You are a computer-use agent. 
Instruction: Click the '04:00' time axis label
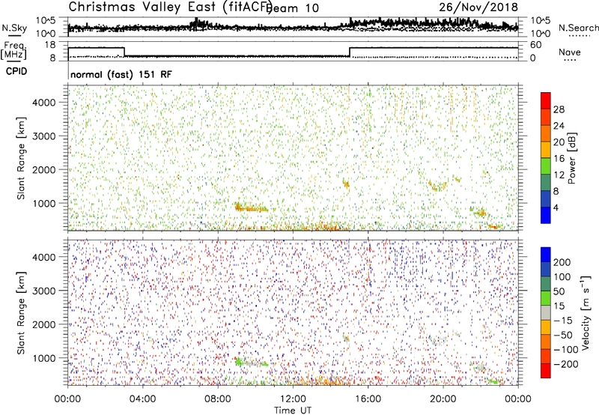tap(142, 399)
